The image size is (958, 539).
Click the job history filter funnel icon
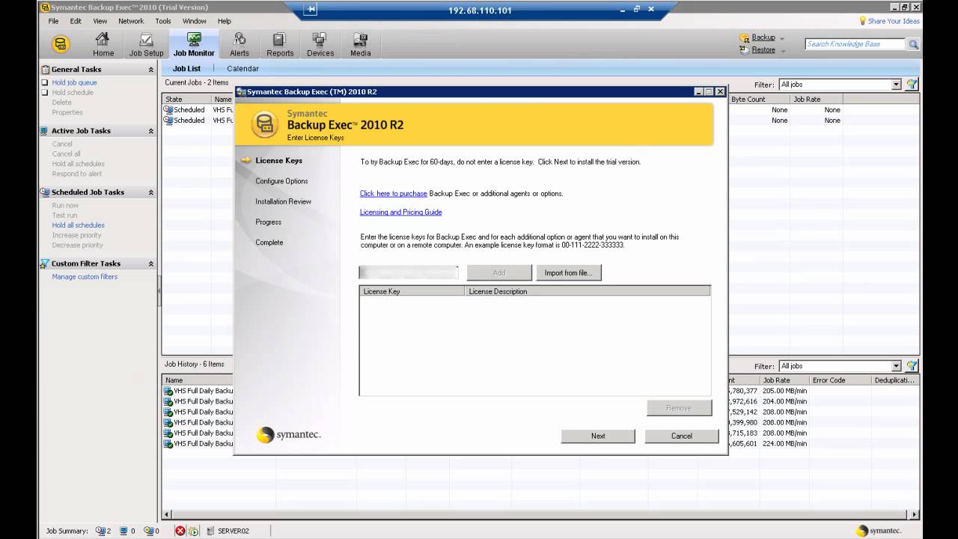coord(912,366)
